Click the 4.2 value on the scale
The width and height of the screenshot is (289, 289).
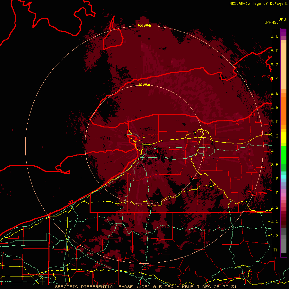point(275,136)
